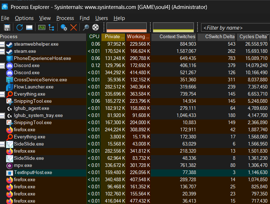Open the Users menu
Viewport: 270px width, 204px height.
click(x=101, y=18)
